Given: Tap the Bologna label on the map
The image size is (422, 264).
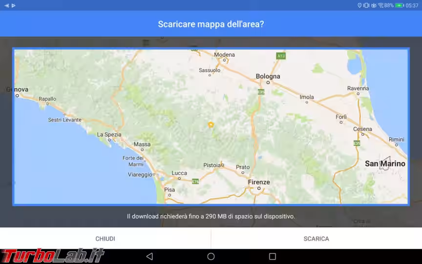Looking at the screenshot, I should click(x=268, y=76).
